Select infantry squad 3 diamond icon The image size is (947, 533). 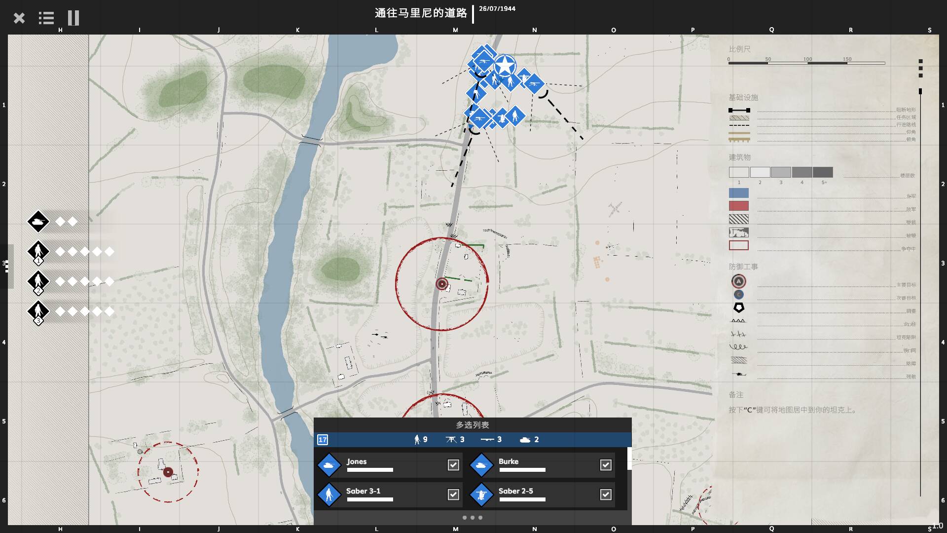pos(38,311)
